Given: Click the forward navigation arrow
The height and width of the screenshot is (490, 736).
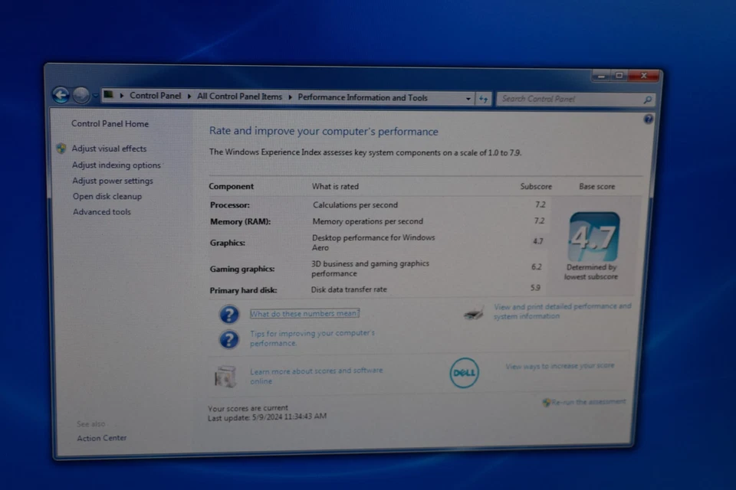Looking at the screenshot, I should tap(80, 95).
